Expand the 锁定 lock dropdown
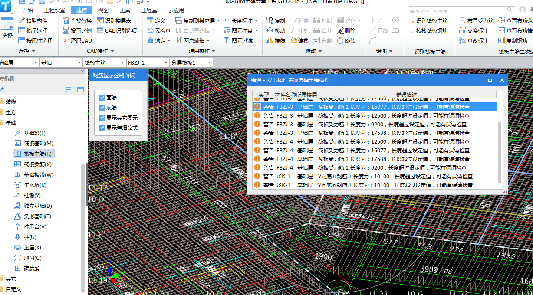Viewport: 533px width, 295px height. pyautogui.click(x=170, y=40)
